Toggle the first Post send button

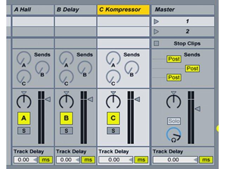pyautogui.click(x=174, y=59)
